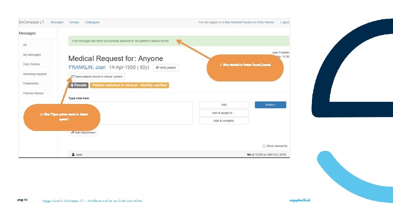Enable the Show viewed by checkbox
The width and height of the screenshot is (393, 221).
click(264, 146)
